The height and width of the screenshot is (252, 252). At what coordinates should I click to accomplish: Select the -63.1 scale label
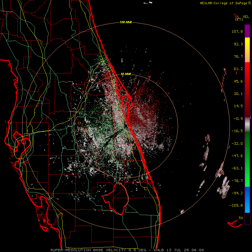pyautogui.click(x=237, y=168)
